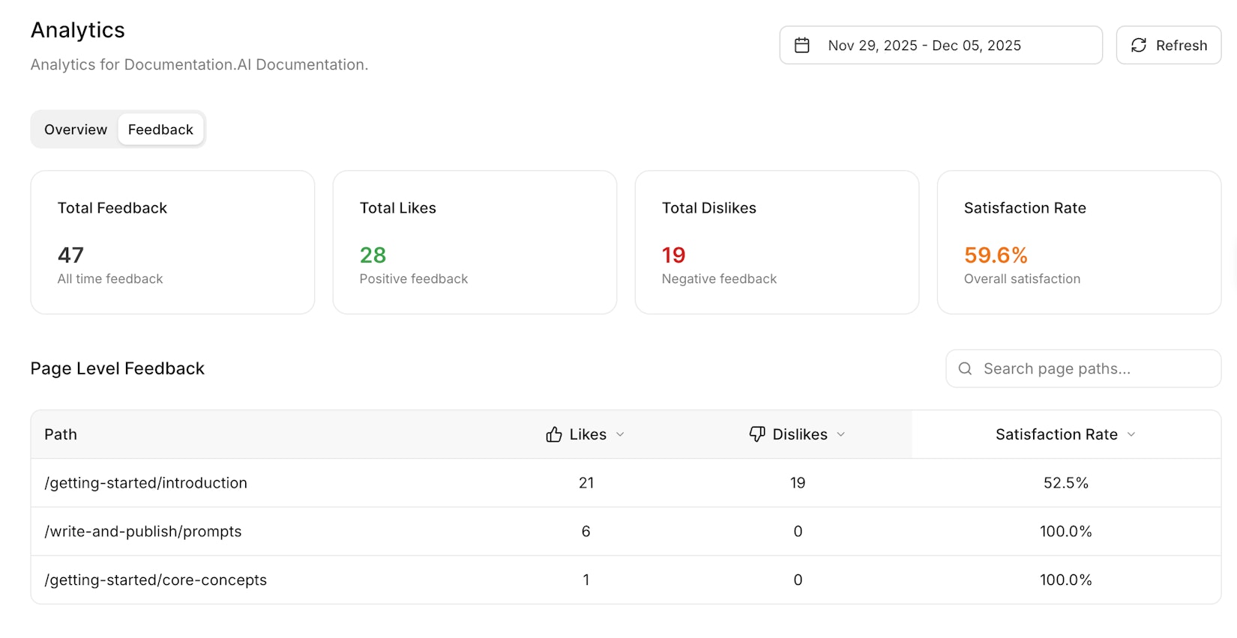The image size is (1237, 638).
Task: Click the 52.5% satisfaction rate value
Action: (x=1065, y=483)
